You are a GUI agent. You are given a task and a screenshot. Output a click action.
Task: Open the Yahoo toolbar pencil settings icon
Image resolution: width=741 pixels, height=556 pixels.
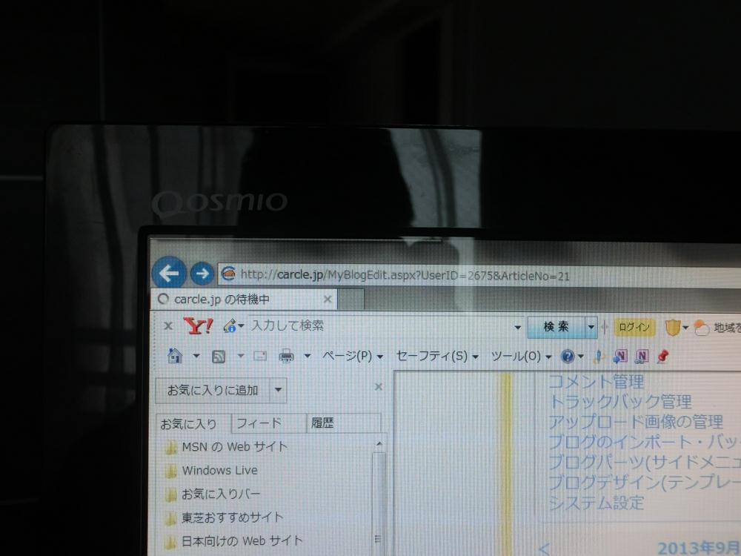230,325
